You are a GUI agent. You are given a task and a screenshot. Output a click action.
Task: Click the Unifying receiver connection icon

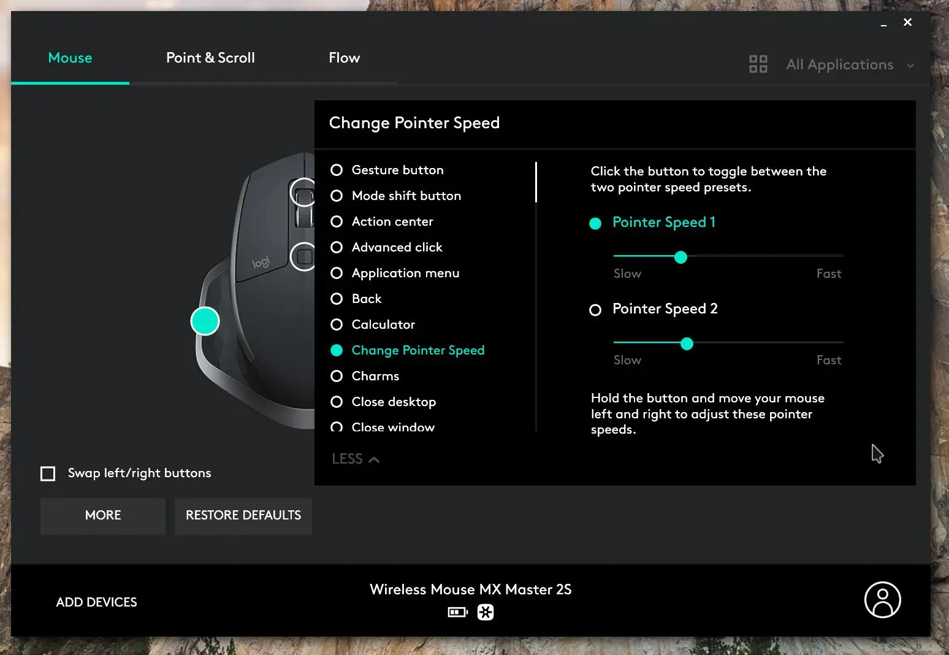pos(486,612)
